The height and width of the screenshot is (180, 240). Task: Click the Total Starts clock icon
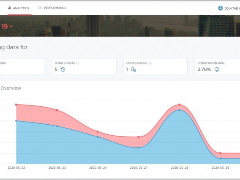click(x=63, y=70)
